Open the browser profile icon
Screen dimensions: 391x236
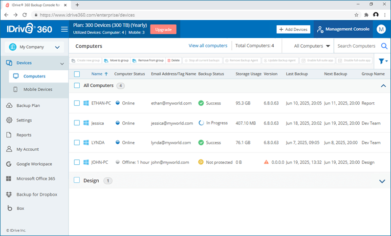coord(376,15)
